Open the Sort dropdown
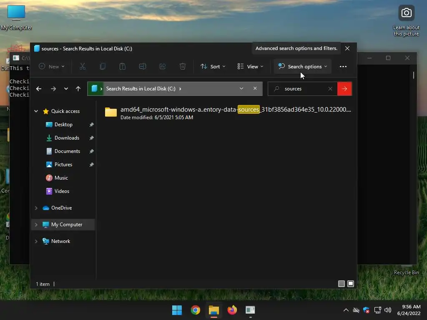The image size is (427, 320). coord(213,66)
